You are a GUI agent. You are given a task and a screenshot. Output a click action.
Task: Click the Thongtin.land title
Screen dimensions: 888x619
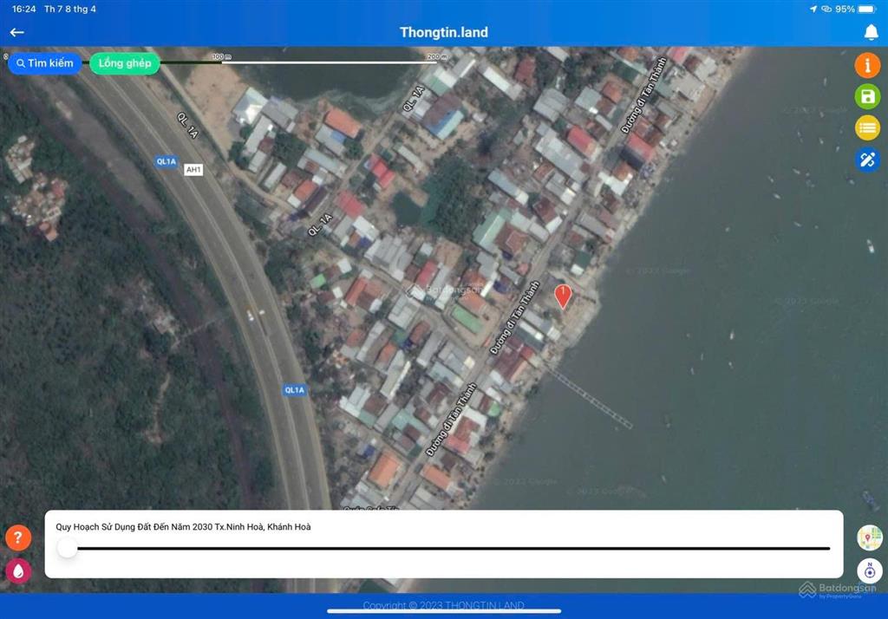pos(444,32)
